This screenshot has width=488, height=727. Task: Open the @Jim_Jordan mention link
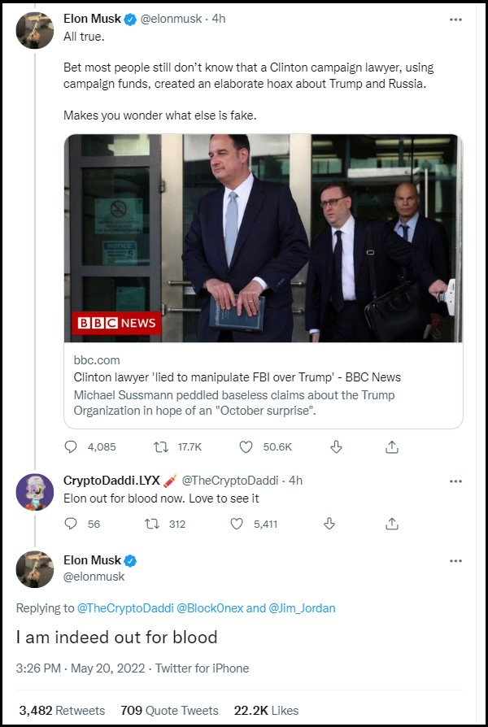tap(302, 607)
